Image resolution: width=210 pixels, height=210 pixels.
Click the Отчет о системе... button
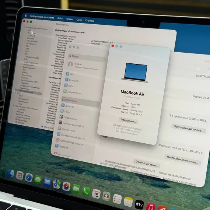point(147,163)
